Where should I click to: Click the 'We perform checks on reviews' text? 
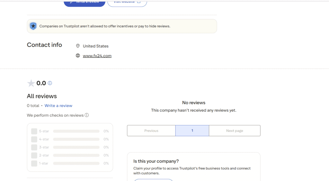[55, 115]
